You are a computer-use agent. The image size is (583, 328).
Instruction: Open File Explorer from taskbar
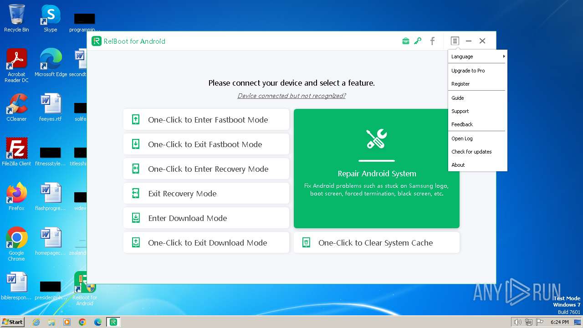point(51,322)
